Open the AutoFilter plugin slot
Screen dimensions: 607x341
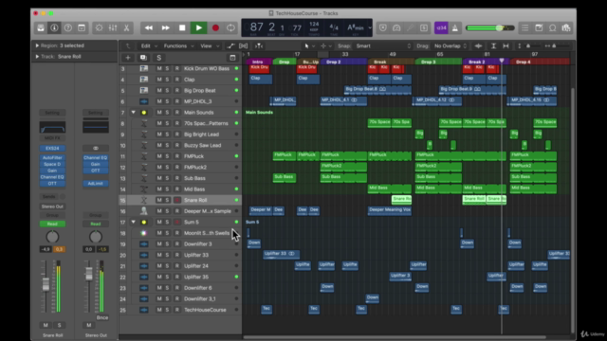[52, 158]
